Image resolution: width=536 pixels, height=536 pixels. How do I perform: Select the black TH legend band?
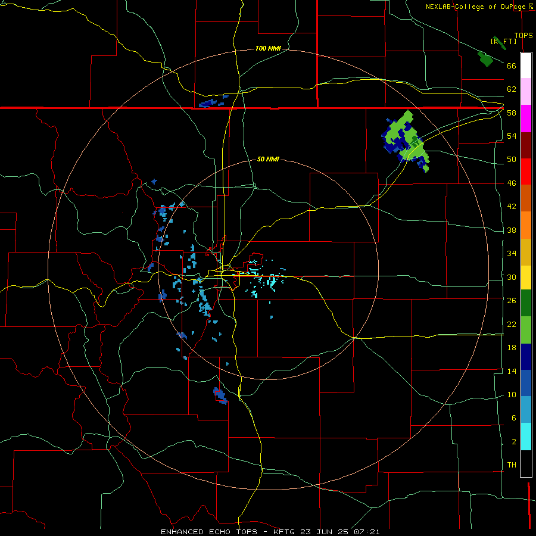[x=526, y=463]
